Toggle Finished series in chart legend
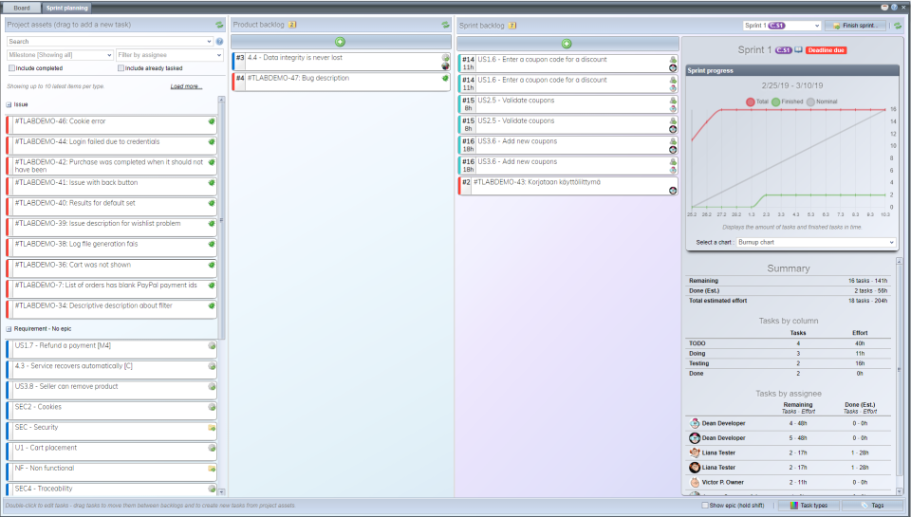Image resolution: width=911 pixels, height=517 pixels. coord(788,102)
